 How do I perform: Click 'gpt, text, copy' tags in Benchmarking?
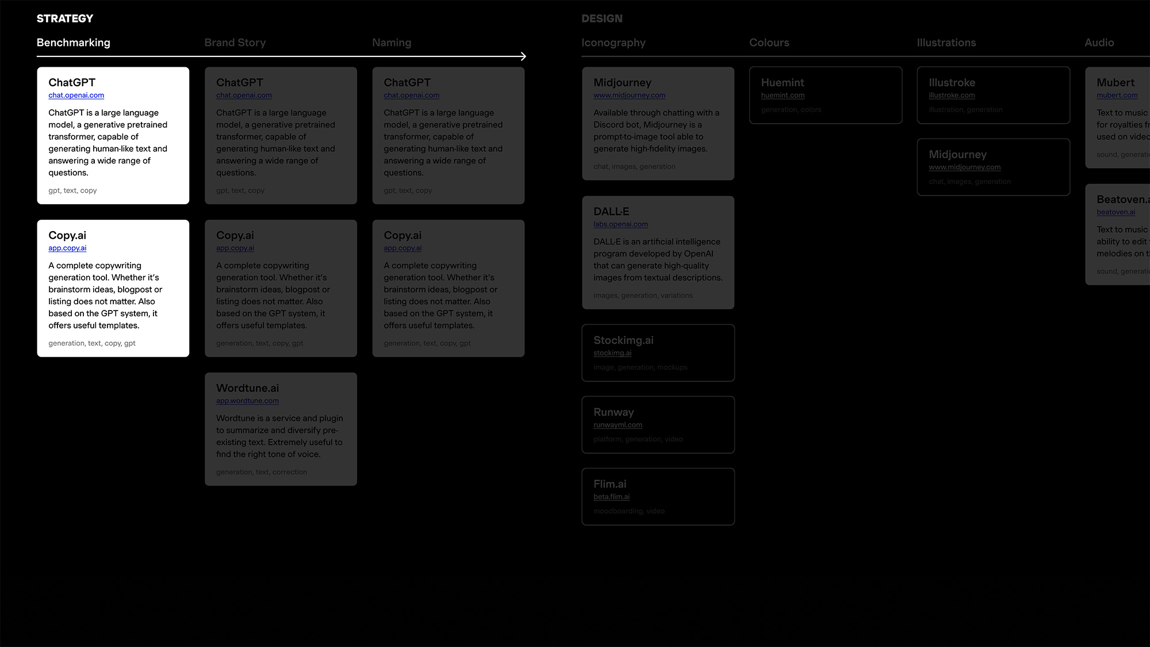(72, 190)
